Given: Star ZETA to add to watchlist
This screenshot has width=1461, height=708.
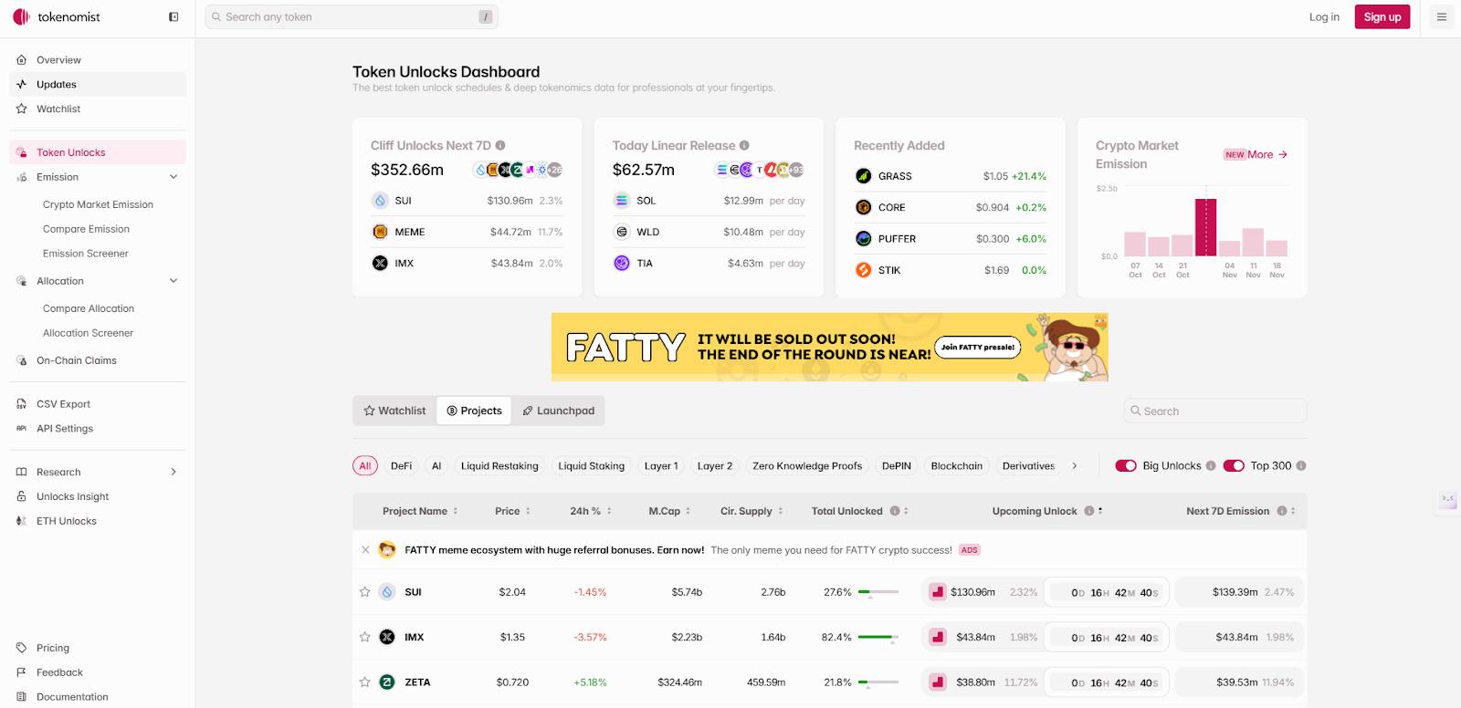Looking at the screenshot, I should click(x=365, y=682).
